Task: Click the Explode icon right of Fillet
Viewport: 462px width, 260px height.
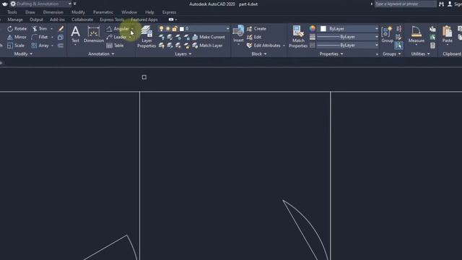Action: pos(61,37)
